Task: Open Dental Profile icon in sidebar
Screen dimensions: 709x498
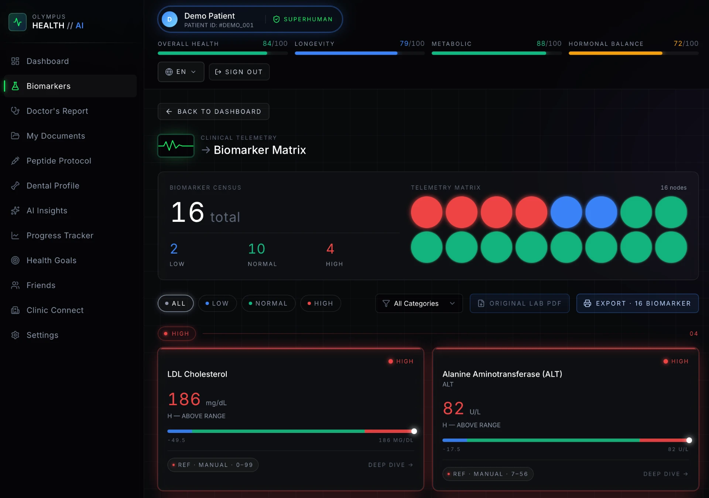Action: click(15, 186)
